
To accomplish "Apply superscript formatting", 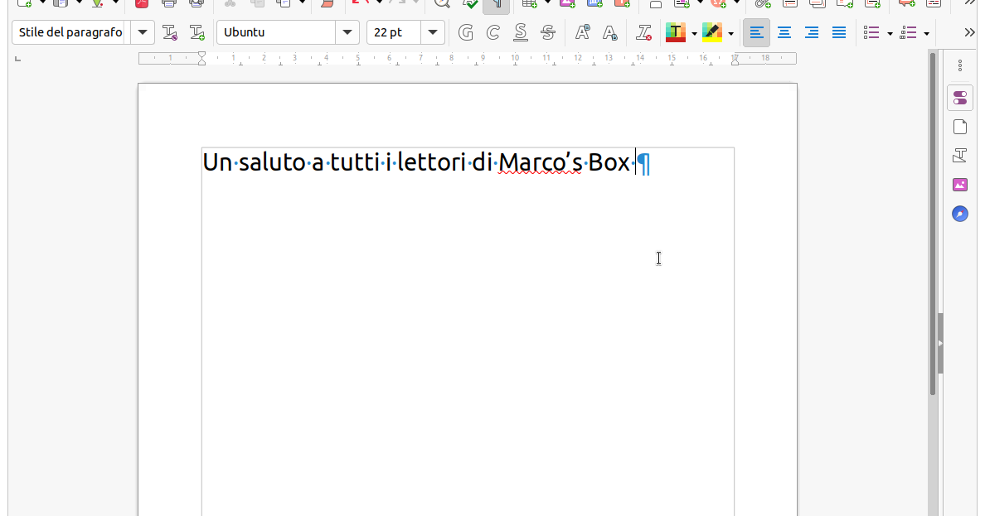I will (x=583, y=32).
